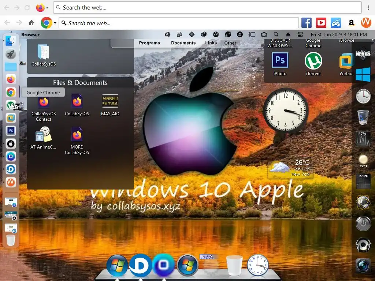Open the MAS_AIO file icon

(110, 105)
